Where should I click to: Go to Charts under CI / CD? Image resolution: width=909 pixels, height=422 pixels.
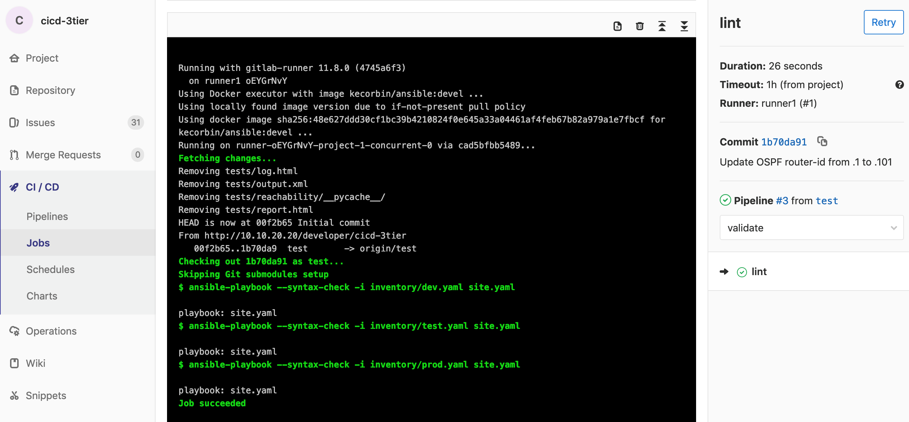[x=42, y=296]
